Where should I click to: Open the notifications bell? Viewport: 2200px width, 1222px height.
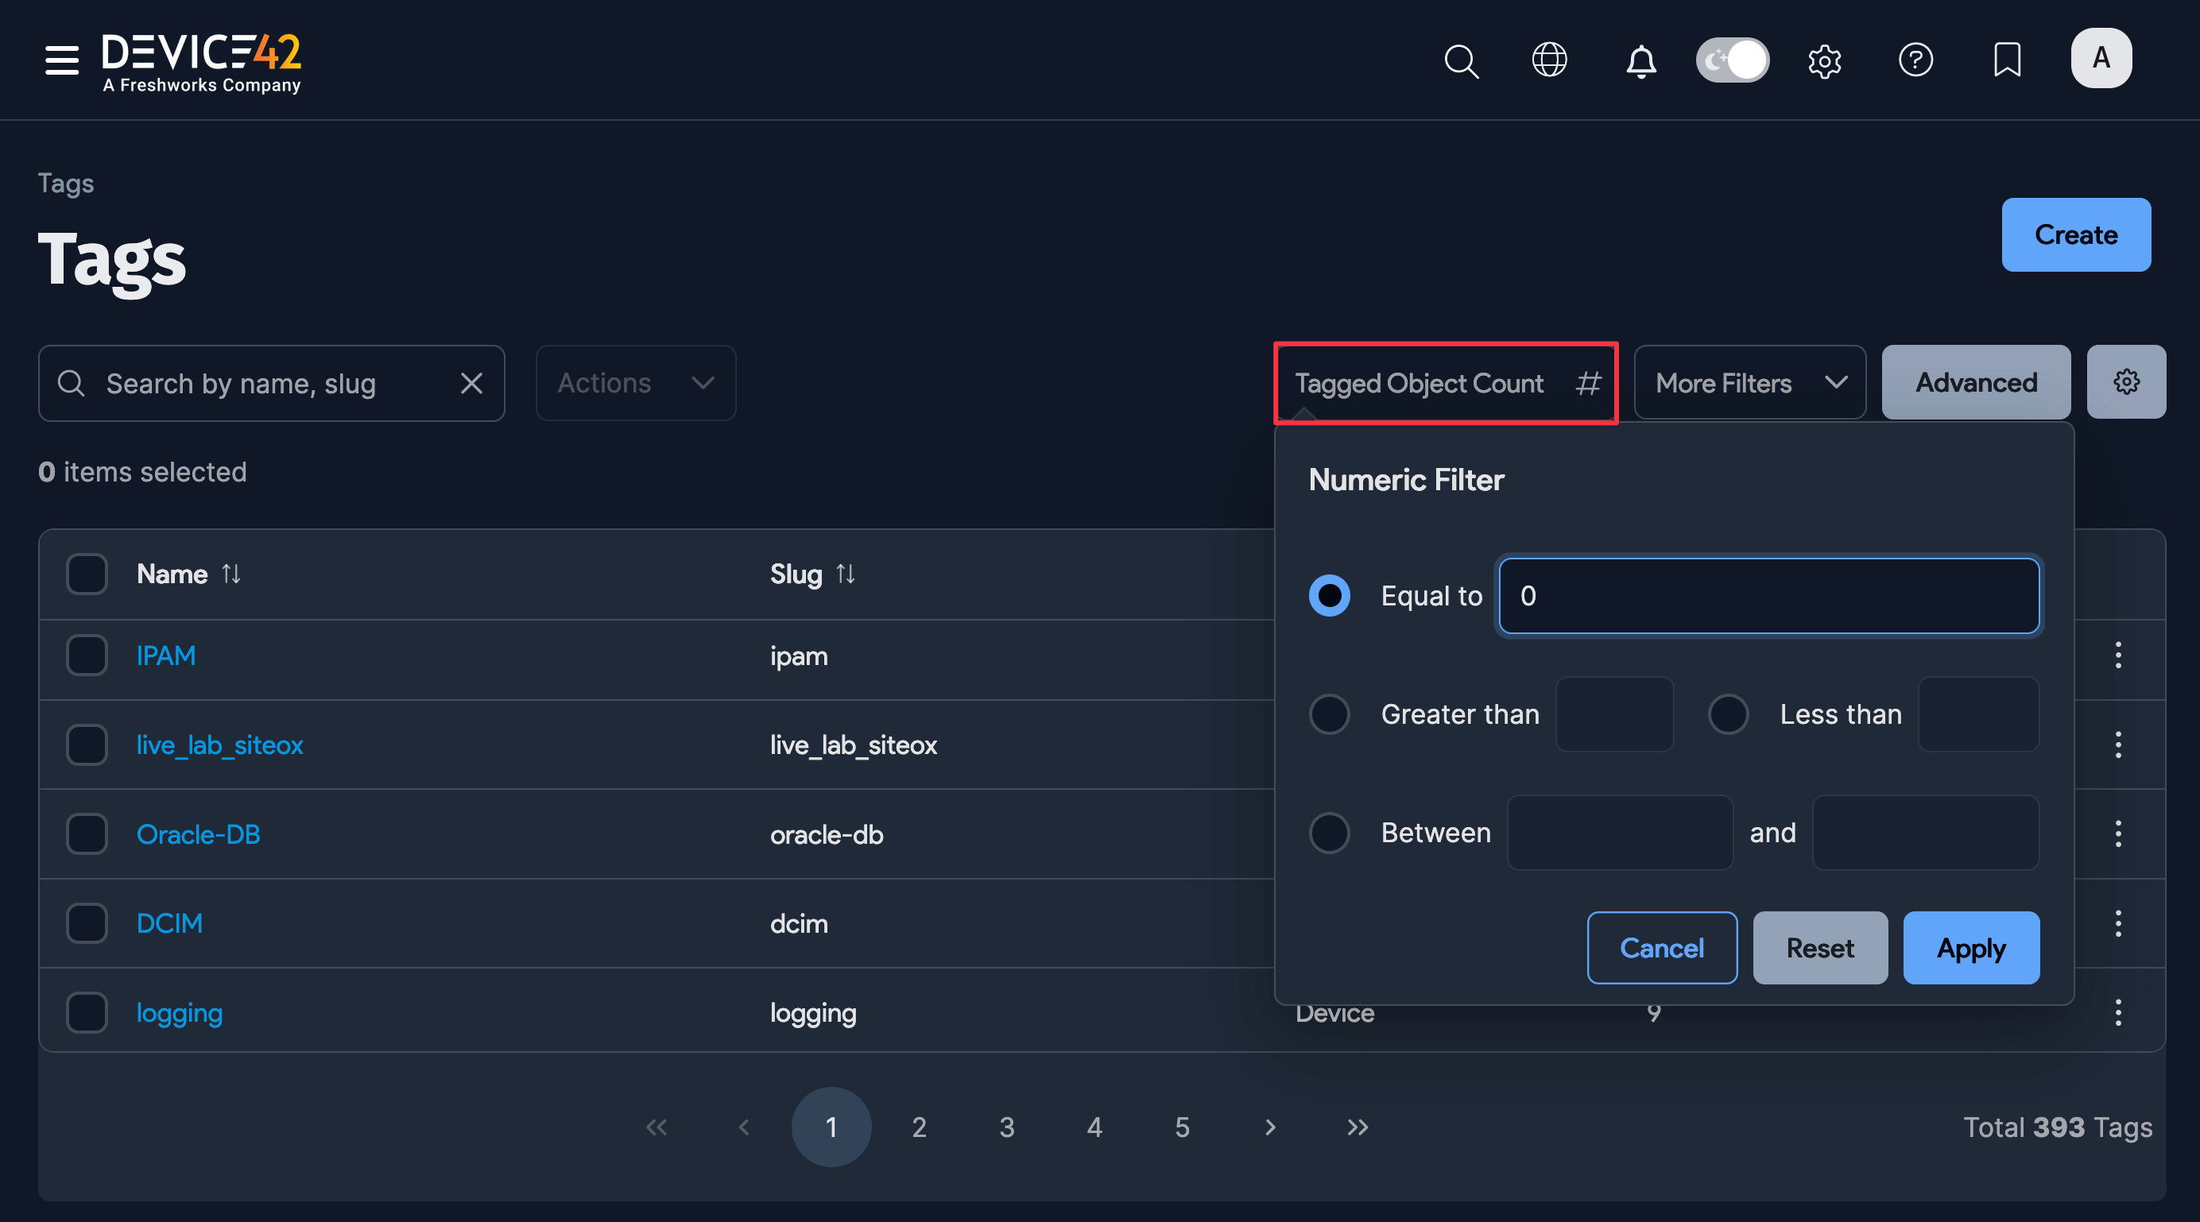pyautogui.click(x=1640, y=60)
